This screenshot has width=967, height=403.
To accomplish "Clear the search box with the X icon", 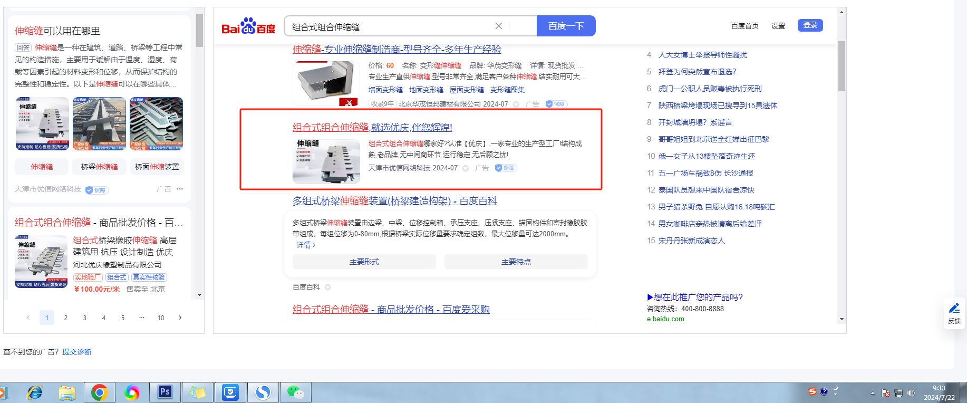I will (498, 26).
